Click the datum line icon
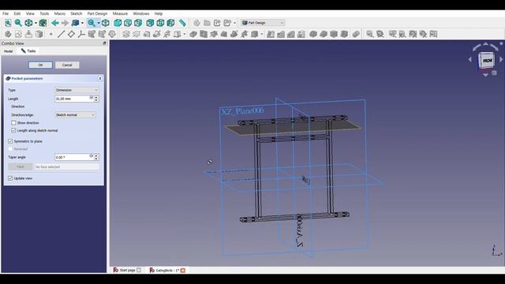The height and width of the screenshot is (284, 505). 61,34
